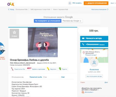Screen dimensions: 116x97
Task: Open Наступне оголошення next listing arrow
Action: point(108,10)
